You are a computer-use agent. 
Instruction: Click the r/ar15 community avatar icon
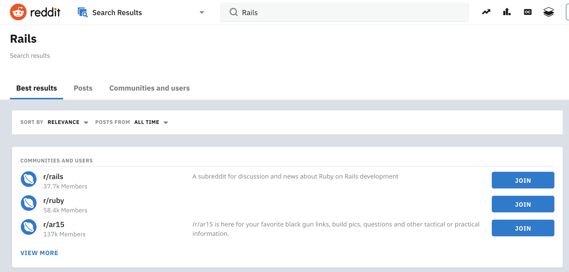29,227
